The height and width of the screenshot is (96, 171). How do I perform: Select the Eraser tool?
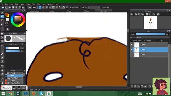(2, 17)
